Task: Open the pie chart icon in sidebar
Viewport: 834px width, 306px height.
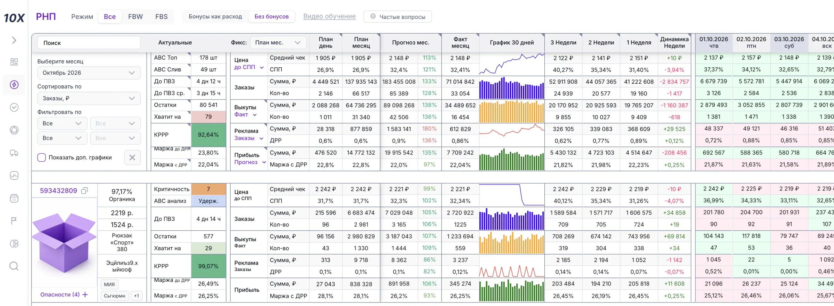Action: click(14, 243)
